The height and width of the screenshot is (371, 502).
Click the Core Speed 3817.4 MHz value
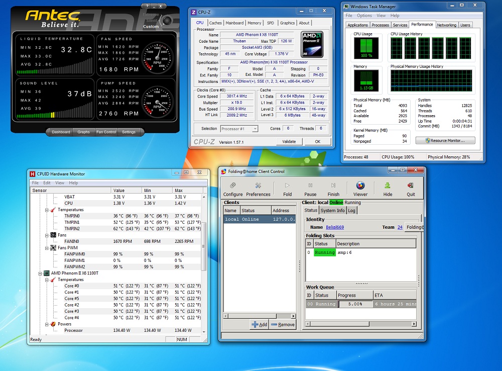(x=237, y=96)
